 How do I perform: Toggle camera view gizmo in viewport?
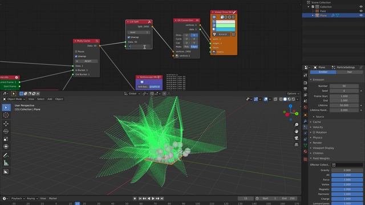297,138
